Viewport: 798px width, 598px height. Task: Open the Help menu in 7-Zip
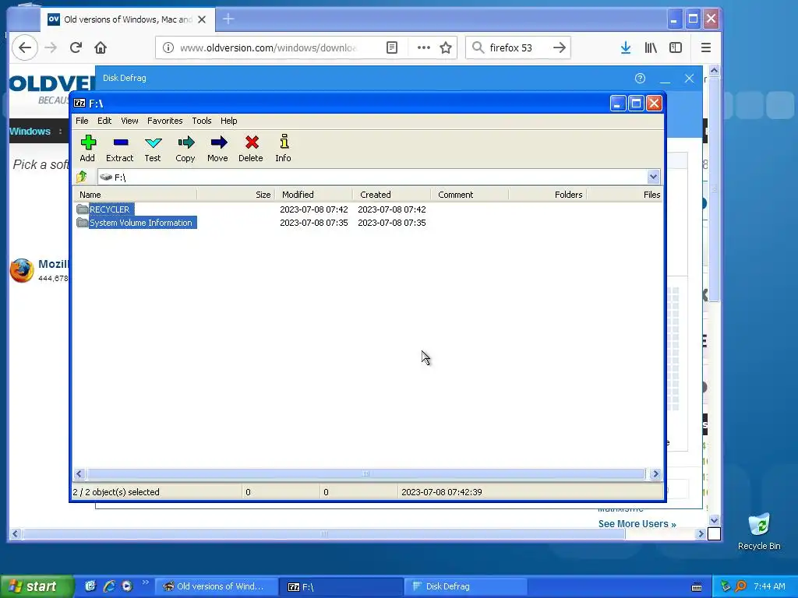pos(228,121)
